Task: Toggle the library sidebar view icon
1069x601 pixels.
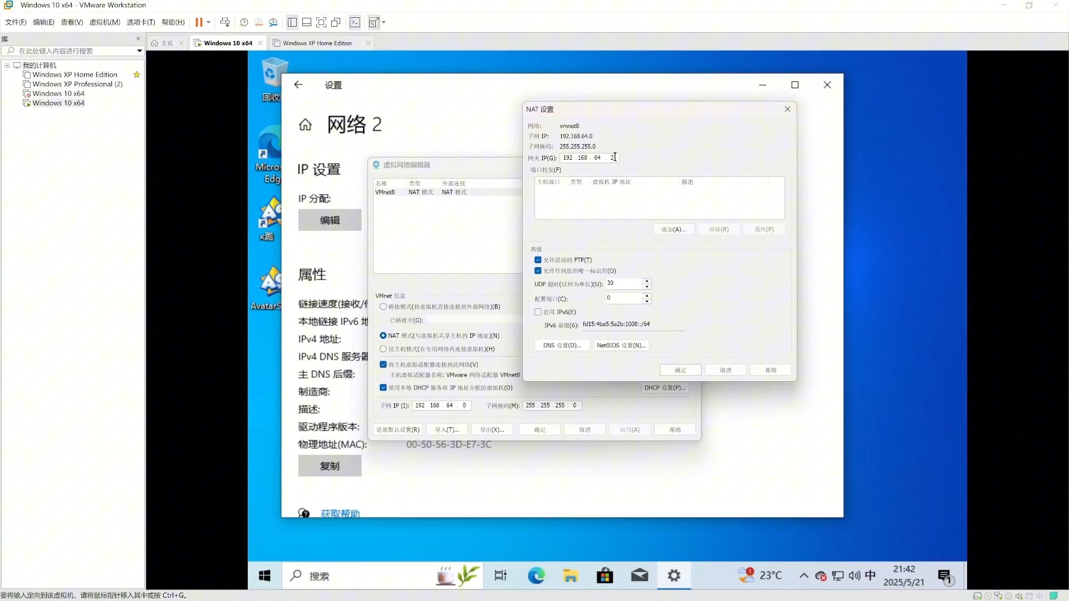Action: 292,22
